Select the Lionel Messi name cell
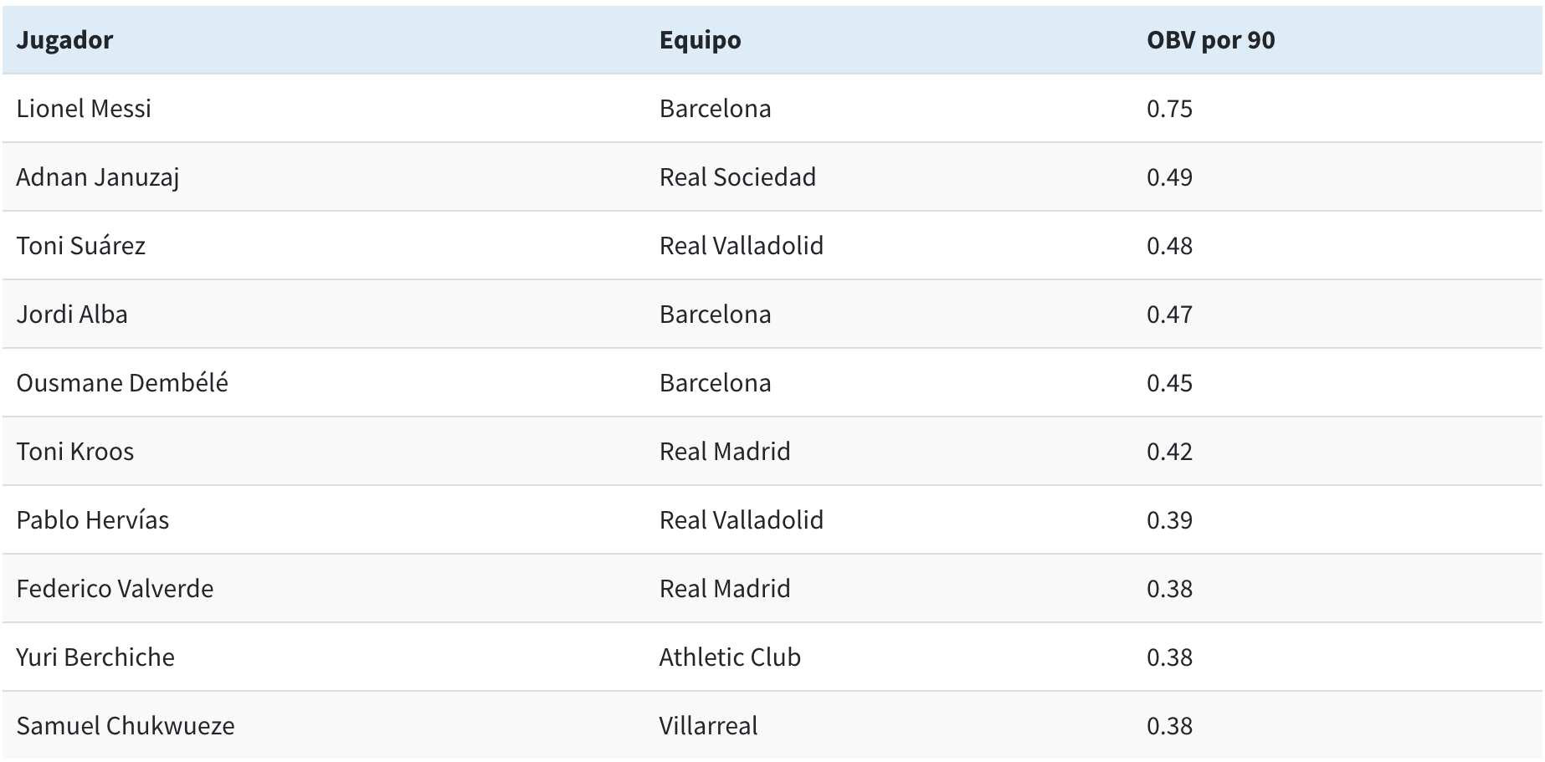The image size is (1545, 762). coord(84,109)
